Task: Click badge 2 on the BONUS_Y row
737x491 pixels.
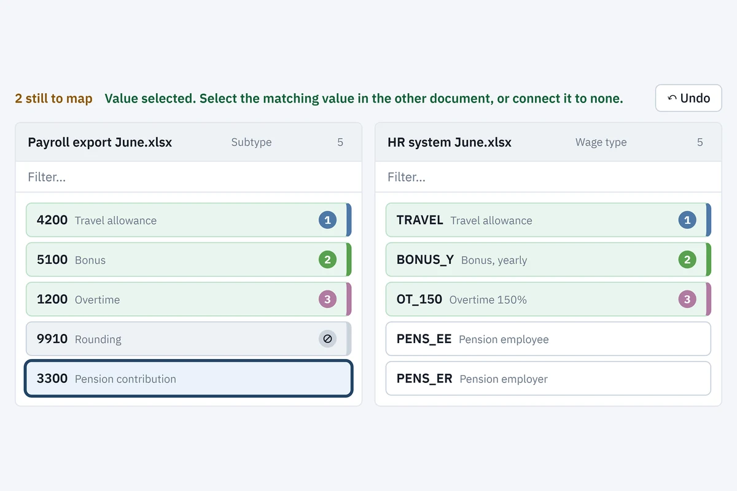Action: pos(687,260)
